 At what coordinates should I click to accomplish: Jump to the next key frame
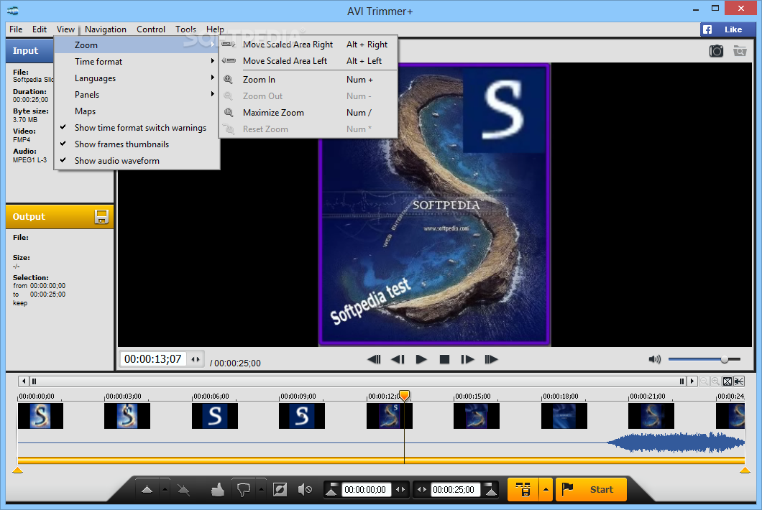pyautogui.click(x=491, y=359)
